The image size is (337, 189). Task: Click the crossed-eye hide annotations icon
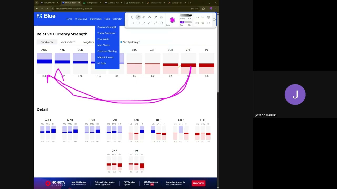pos(203,23)
